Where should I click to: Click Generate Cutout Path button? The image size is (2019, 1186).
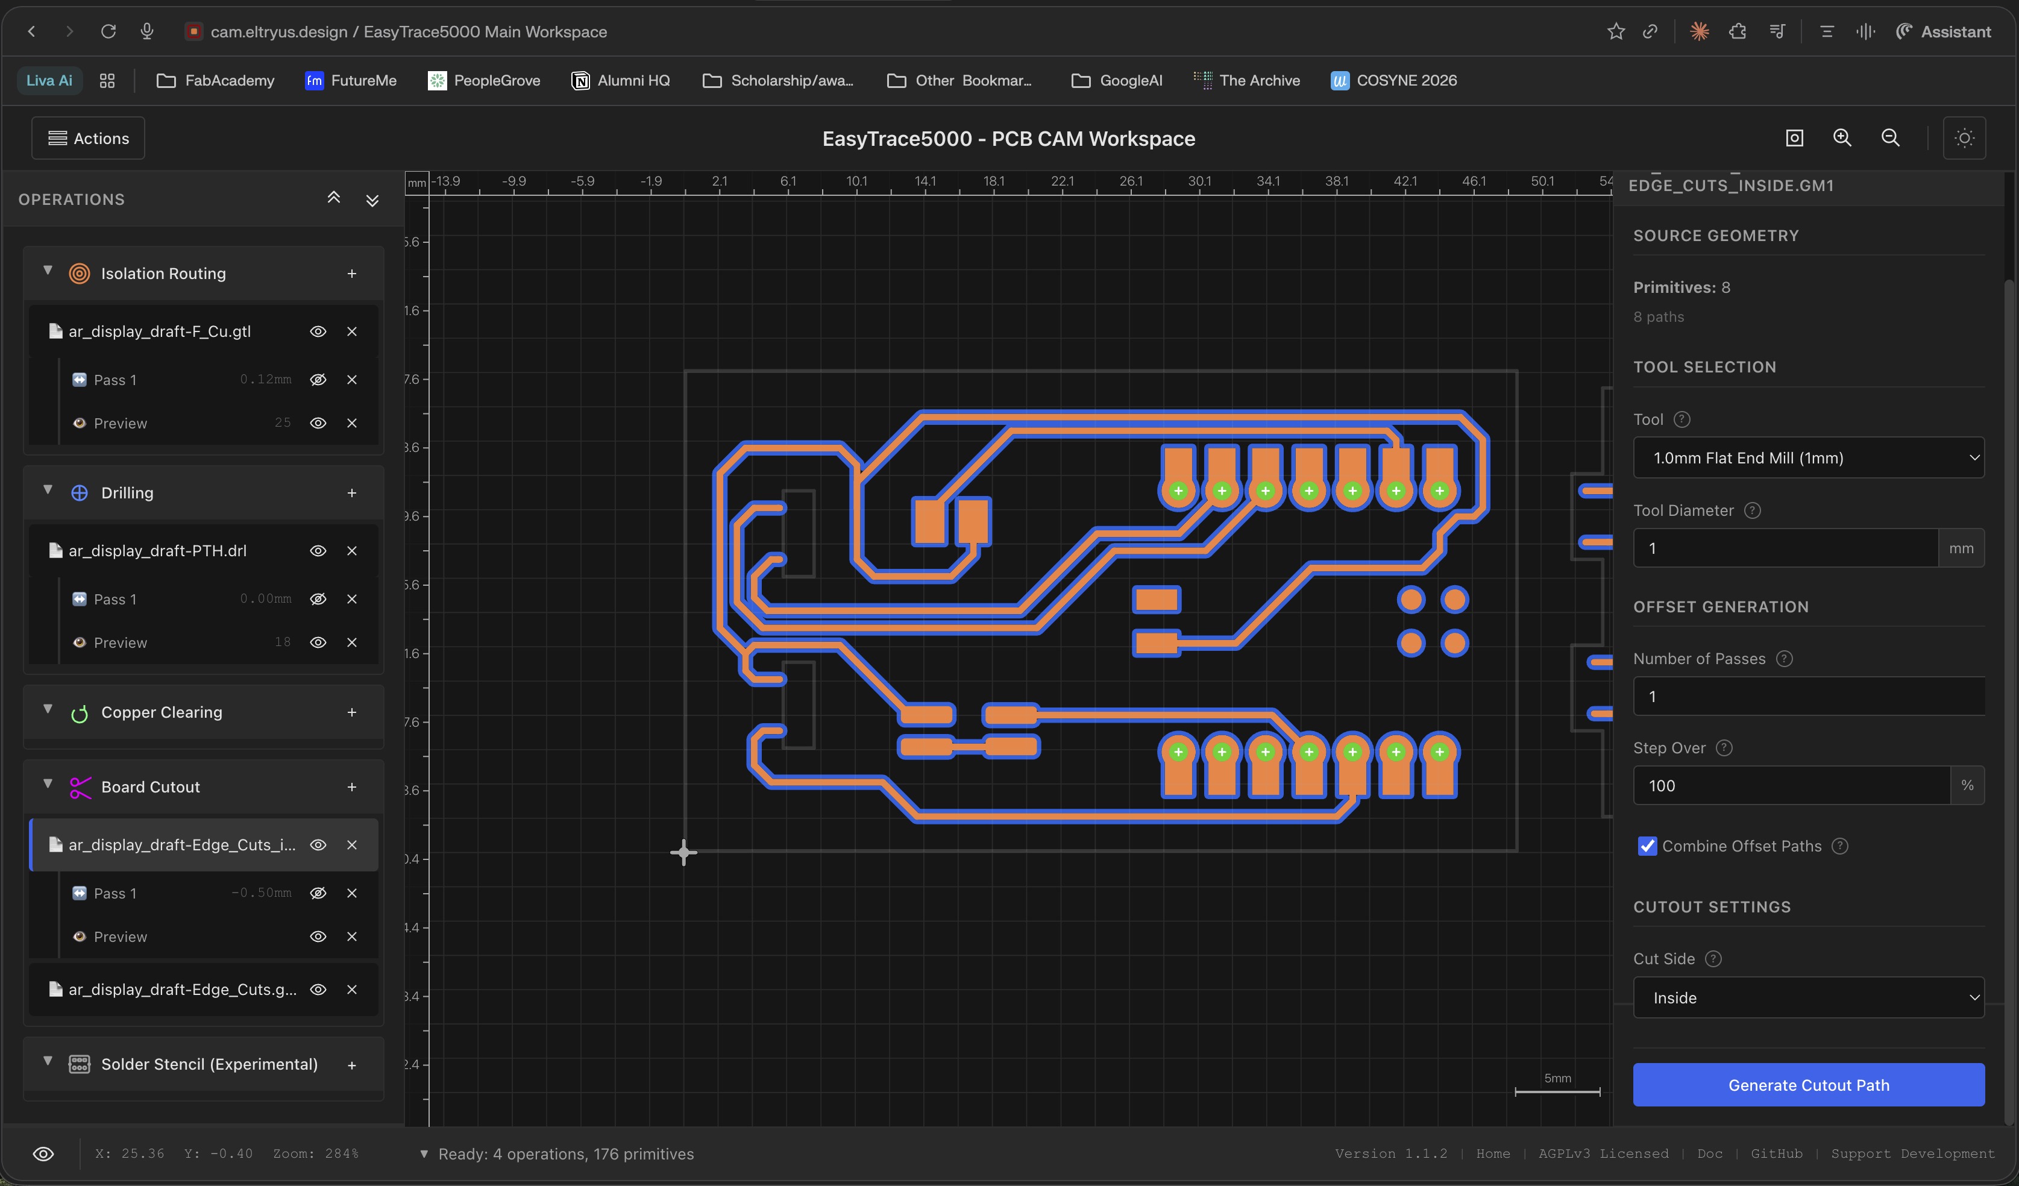coord(1807,1085)
